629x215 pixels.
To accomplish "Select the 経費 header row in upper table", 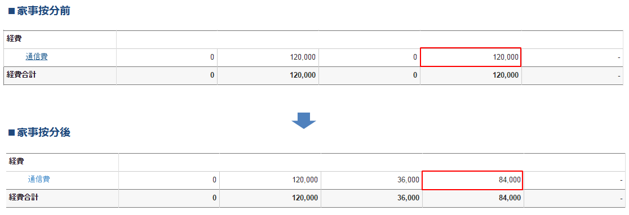I will [x=313, y=39].
